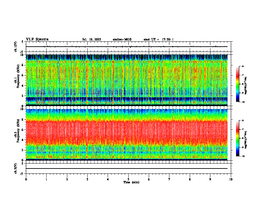Viewport: 260px width, 201px height.
Task: Click the "1" tick label on time axis
Action: click(47, 179)
